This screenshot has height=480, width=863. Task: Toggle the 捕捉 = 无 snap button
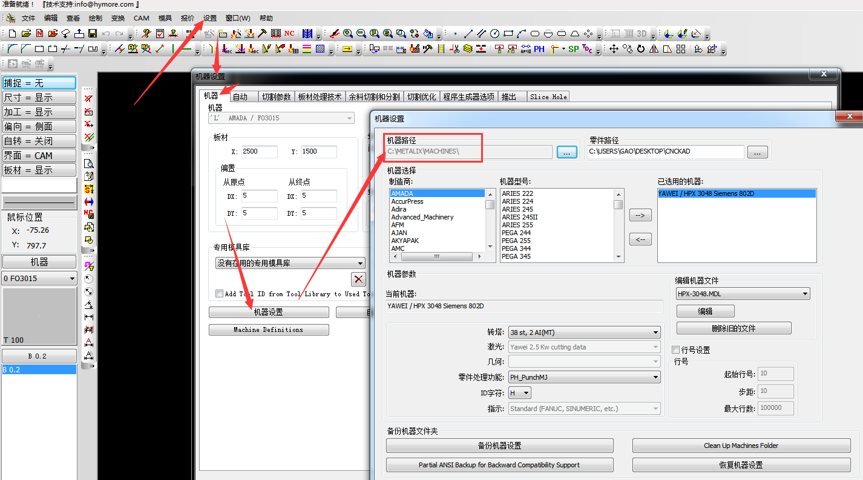[x=39, y=83]
